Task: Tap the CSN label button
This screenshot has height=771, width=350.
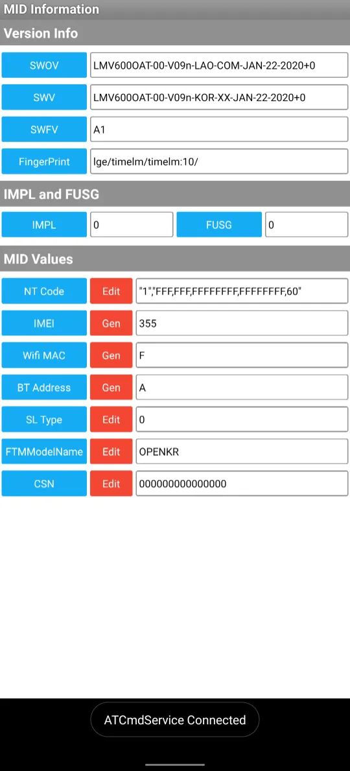Action: click(x=44, y=483)
